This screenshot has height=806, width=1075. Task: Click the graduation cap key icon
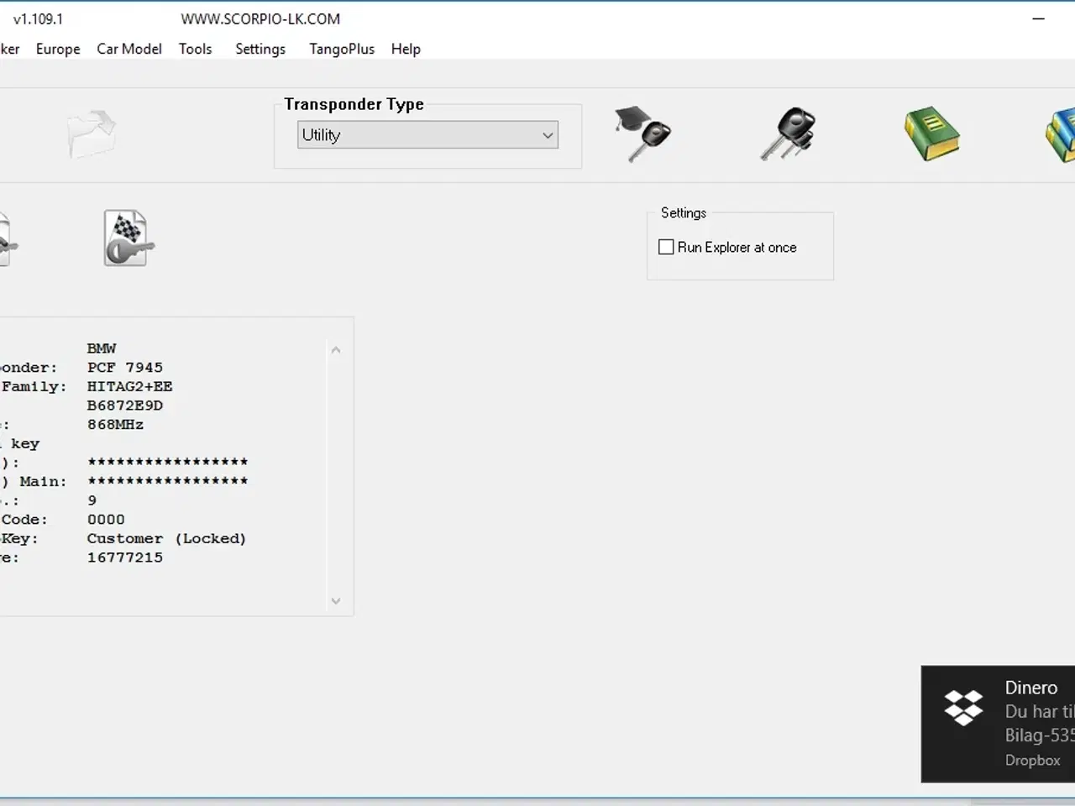point(643,134)
